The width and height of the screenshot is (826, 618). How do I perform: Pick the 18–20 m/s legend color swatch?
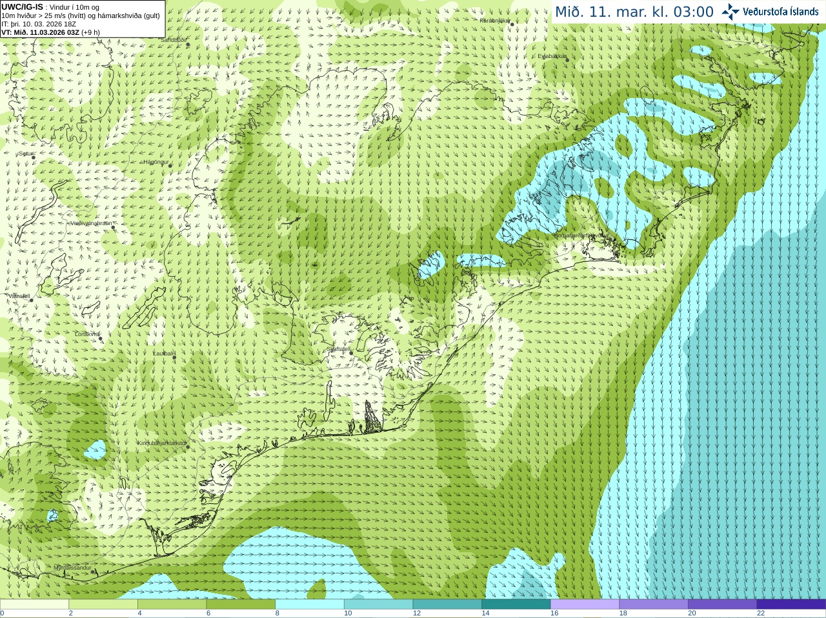[x=654, y=604]
